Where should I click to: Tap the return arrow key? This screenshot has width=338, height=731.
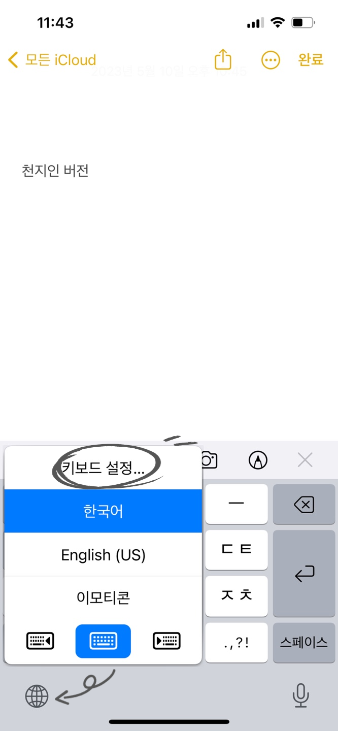tap(304, 574)
